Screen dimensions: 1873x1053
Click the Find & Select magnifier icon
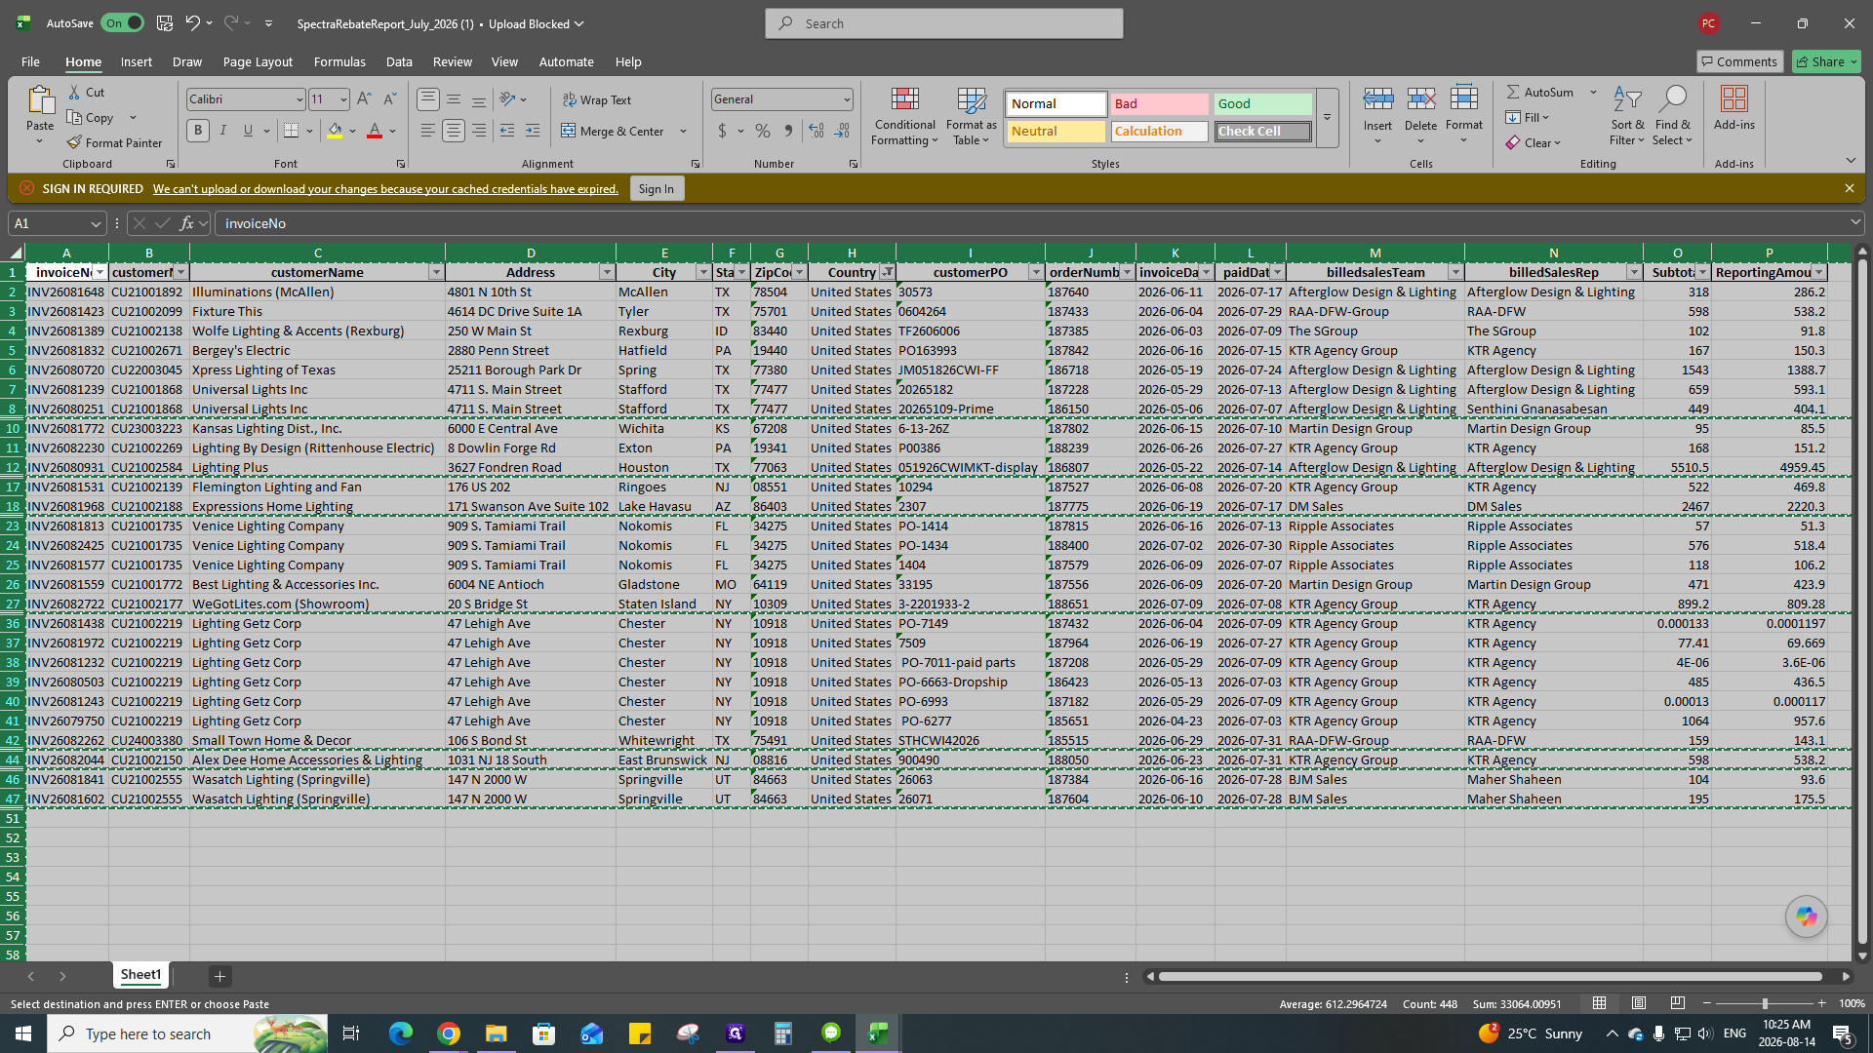tap(1672, 99)
